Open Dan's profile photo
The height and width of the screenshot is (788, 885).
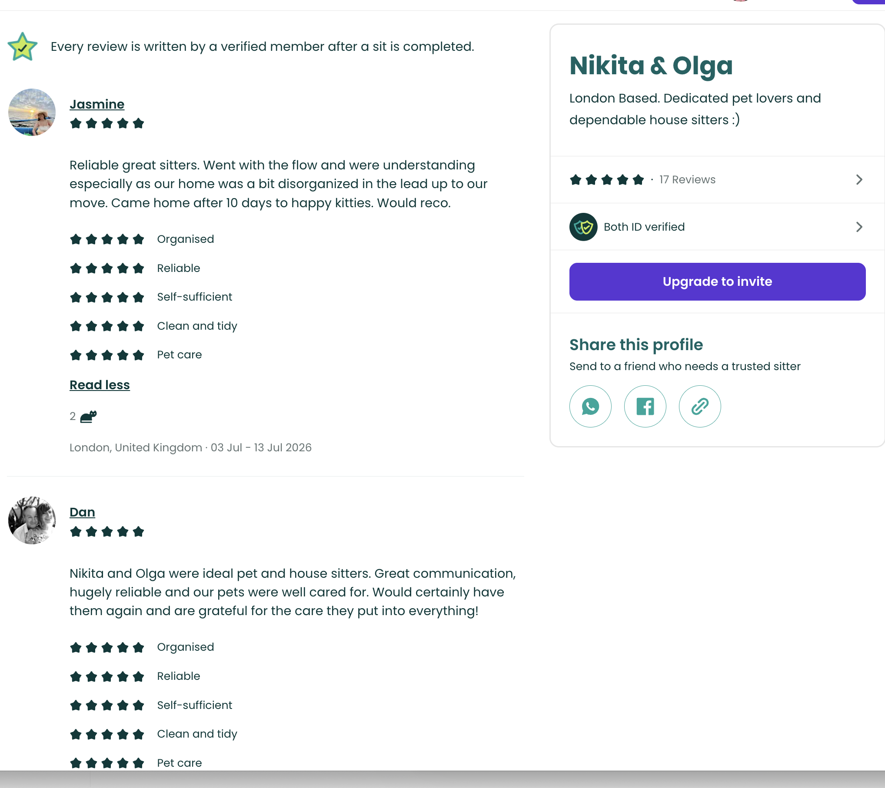tap(32, 520)
